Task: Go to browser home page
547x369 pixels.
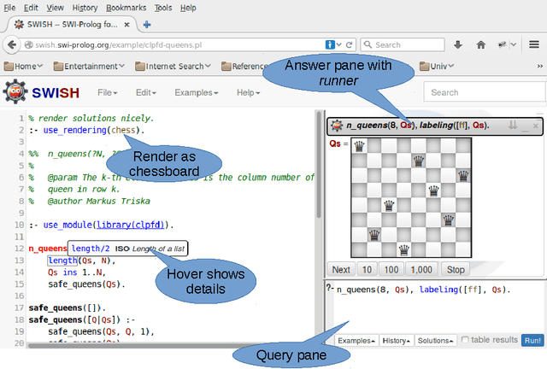Action: (x=481, y=44)
